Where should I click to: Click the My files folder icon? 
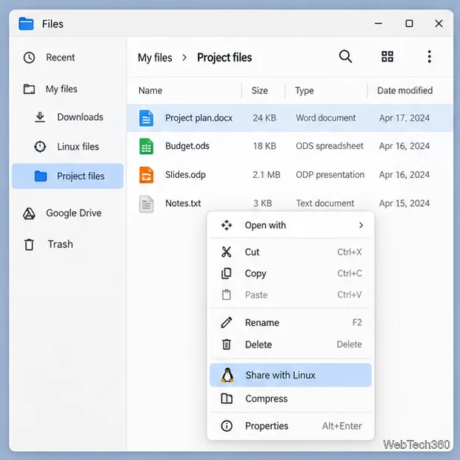29,89
